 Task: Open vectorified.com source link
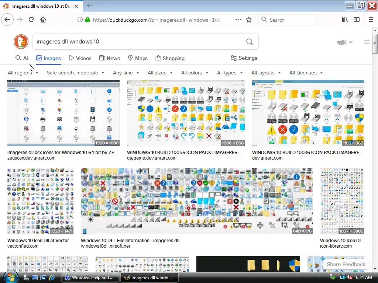click(23, 246)
